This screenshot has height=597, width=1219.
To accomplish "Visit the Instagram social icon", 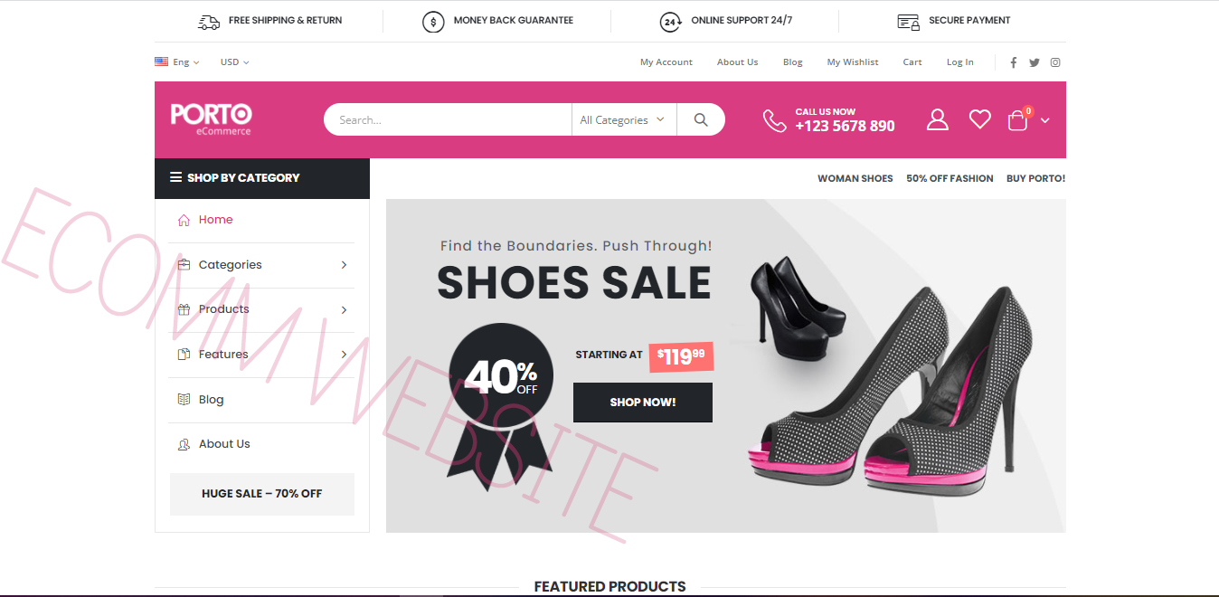I will coord(1055,62).
